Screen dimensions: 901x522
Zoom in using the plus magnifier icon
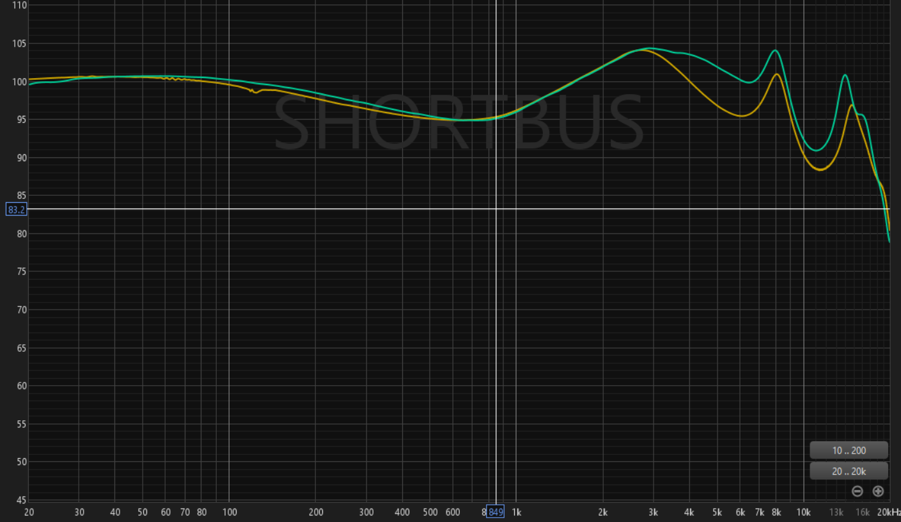click(x=878, y=491)
